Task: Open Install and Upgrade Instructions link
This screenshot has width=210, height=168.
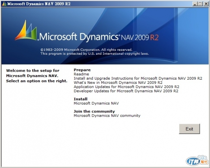Action: click(138, 78)
